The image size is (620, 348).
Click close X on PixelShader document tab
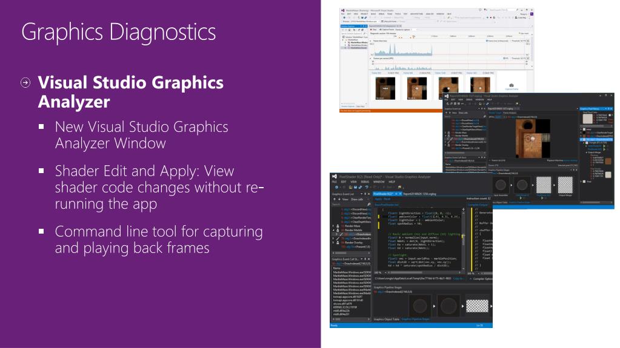[400, 194]
